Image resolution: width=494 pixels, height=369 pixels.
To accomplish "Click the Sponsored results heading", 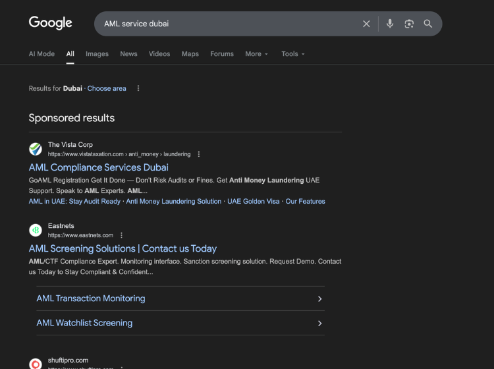I will click(x=72, y=118).
